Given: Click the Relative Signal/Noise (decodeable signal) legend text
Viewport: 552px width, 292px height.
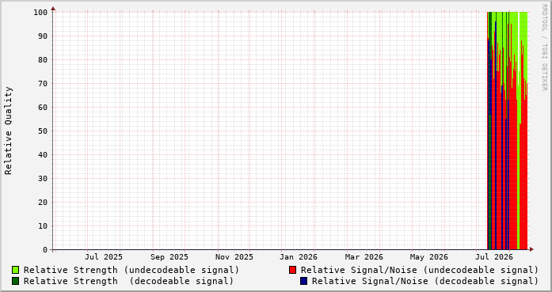Looking at the screenshot, I should (x=425, y=281).
